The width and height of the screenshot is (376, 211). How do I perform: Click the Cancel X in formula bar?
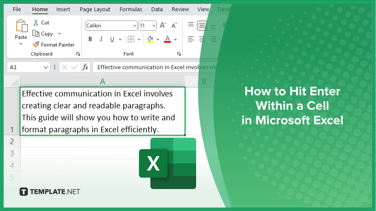coord(65,67)
